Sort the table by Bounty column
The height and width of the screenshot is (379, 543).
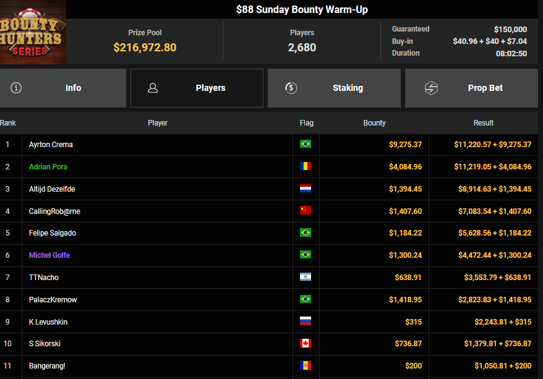(x=374, y=123)
